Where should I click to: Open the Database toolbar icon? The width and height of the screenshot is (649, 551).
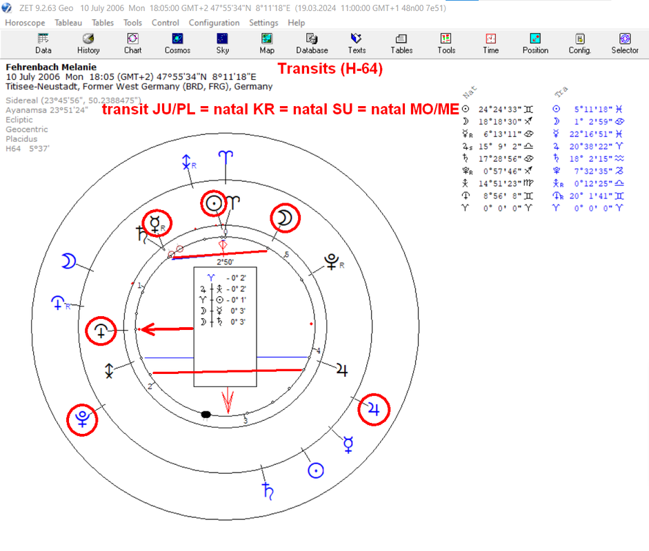point(312,44)
